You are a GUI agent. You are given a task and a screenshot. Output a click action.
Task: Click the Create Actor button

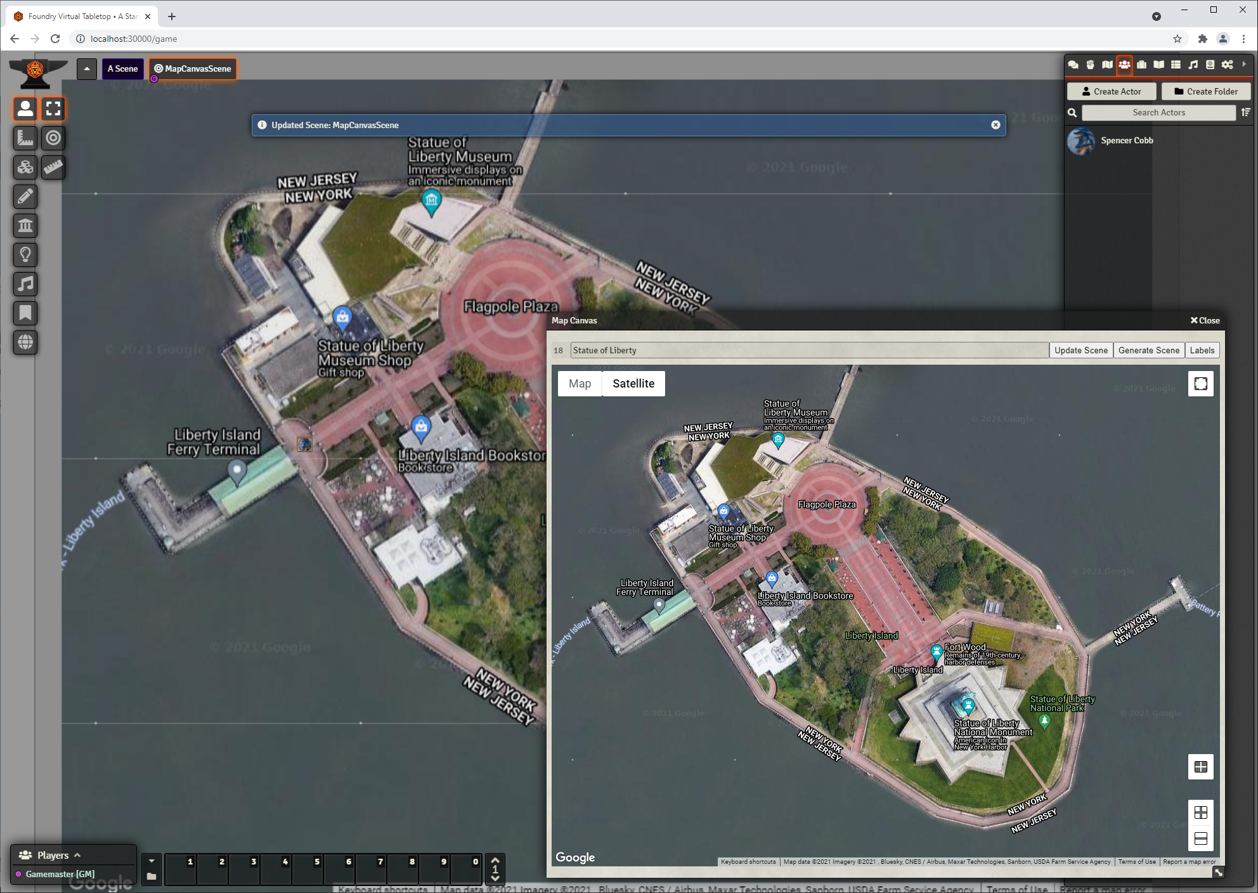pos(1111,91)
